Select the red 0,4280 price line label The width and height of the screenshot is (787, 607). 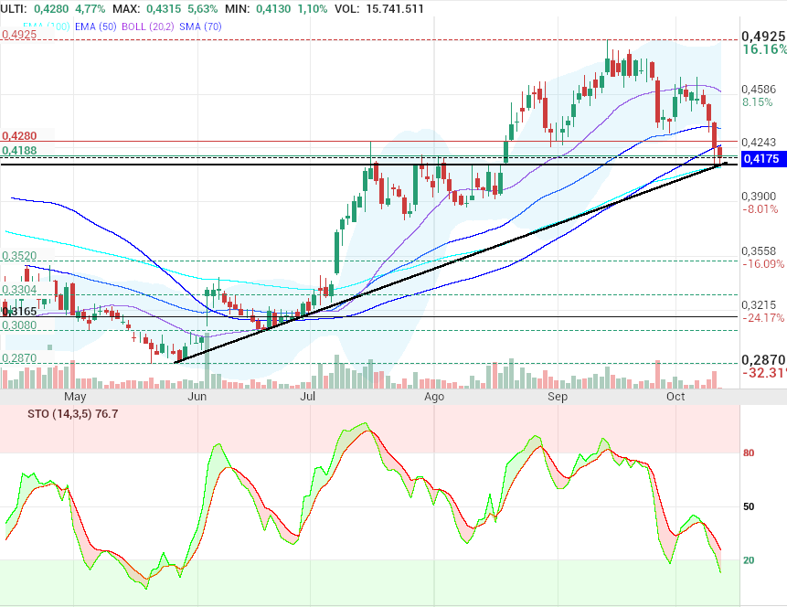20,135
